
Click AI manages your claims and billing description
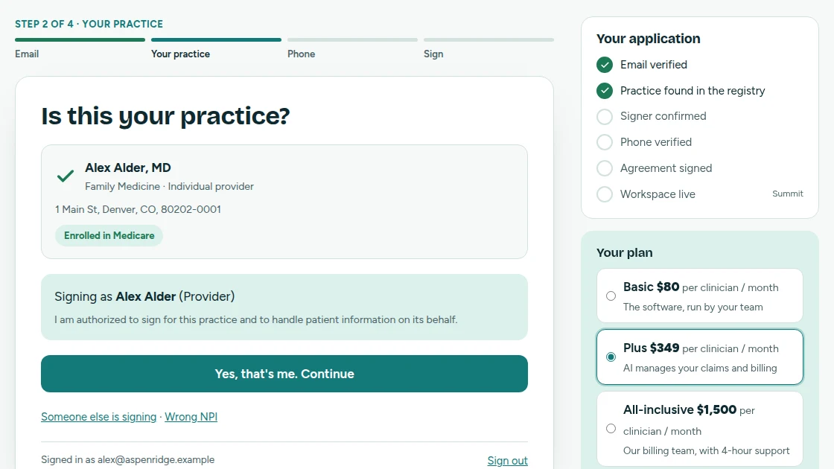click(x=700, y=368)
